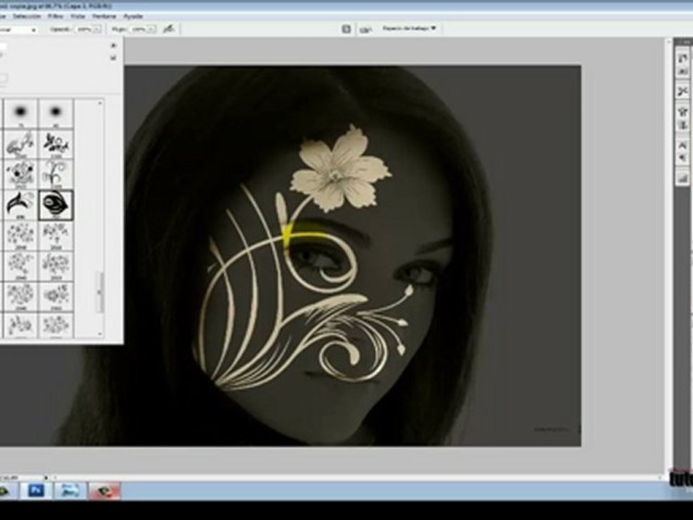Select the gray floral ornament brush under soft brushes
The image size is (693, 520).
(x=20, y=144)
